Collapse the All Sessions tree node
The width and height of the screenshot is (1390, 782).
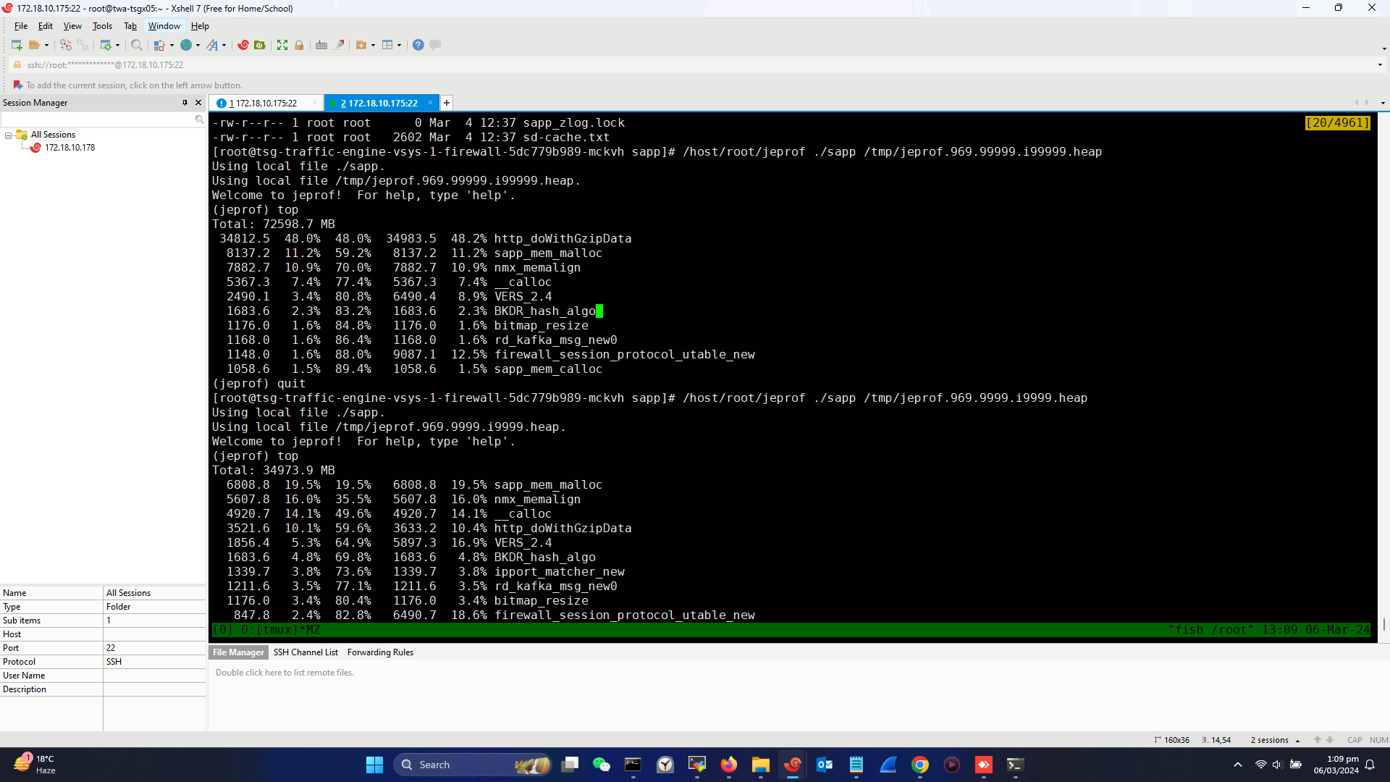[9, 135]
